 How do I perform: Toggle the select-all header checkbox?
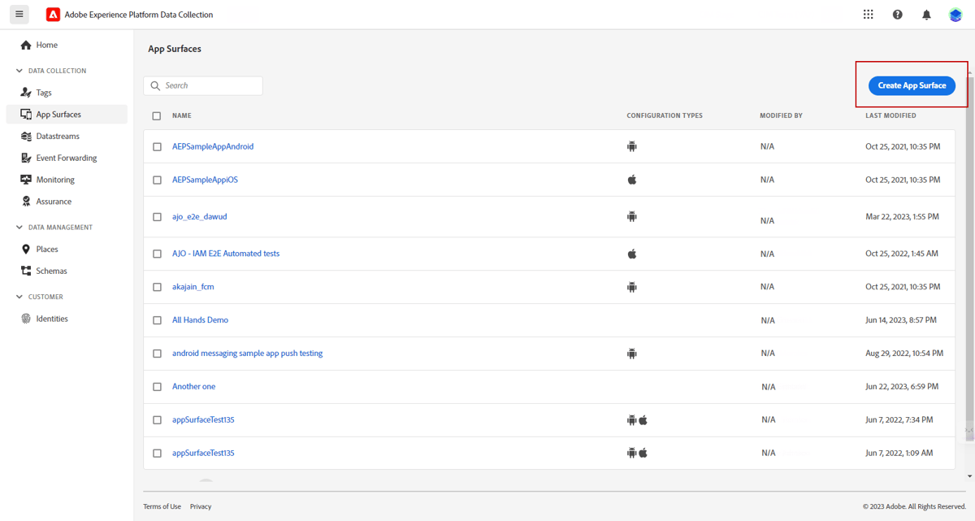coord(157,116)
